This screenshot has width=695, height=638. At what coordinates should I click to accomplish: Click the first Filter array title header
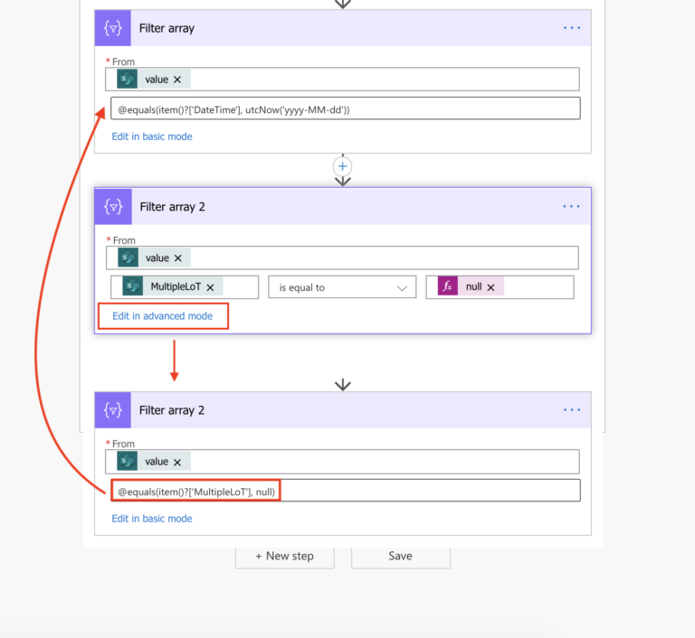pos(343,28)
